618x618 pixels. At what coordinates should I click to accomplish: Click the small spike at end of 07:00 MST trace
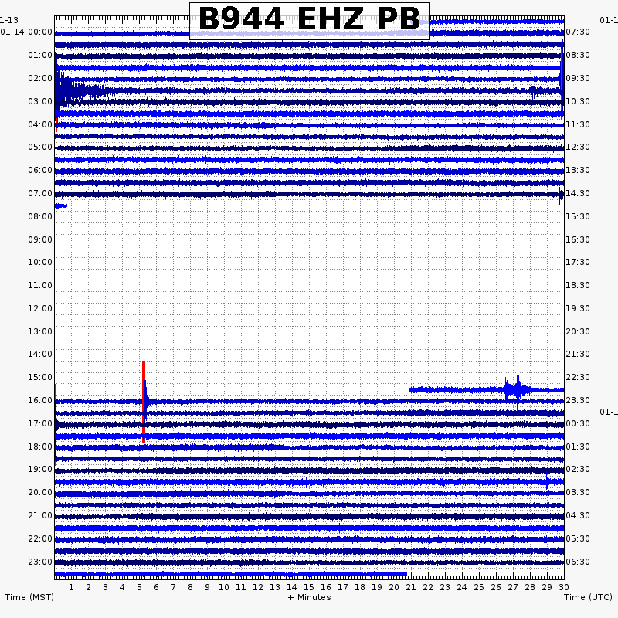(x=561, y=195)
